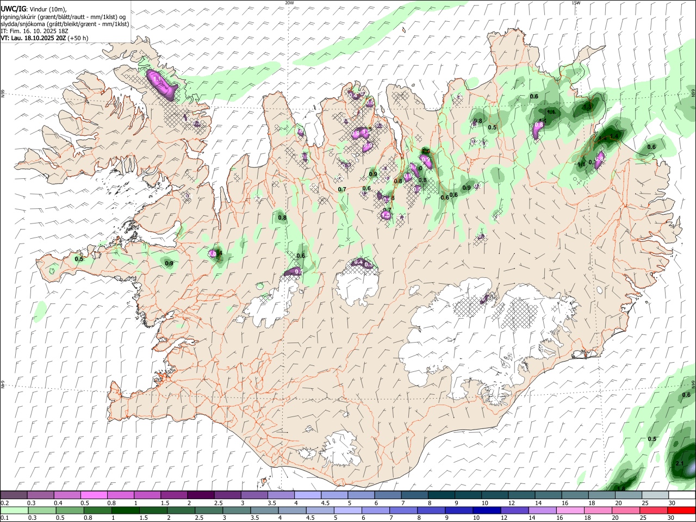Image resolution: width=696 pixels, height=522 pixels.
Task: Pick the bright pink 0.5–0.8 snow scale swatch
Action: [94, 495]
